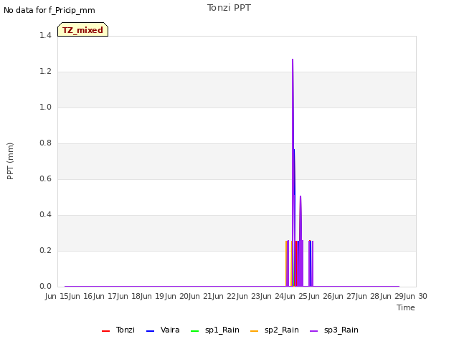Screen dimensions: 459x344
Task: Click the green sp1_Rain legend swatch
Action: [x=194, y=331]
